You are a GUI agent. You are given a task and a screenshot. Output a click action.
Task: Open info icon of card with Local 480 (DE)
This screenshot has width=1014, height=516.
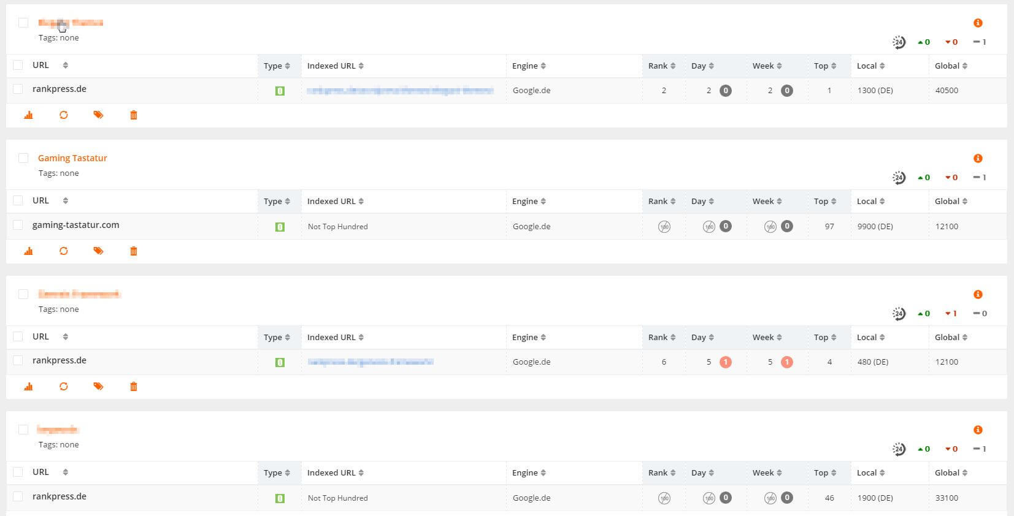978,294
